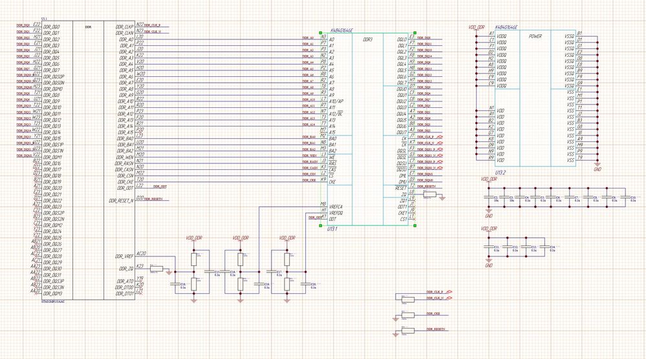Click the DDR_CLKP pin N22 on U1
The width and height of the screenshot is (646, 359).
tap(140, 25)
